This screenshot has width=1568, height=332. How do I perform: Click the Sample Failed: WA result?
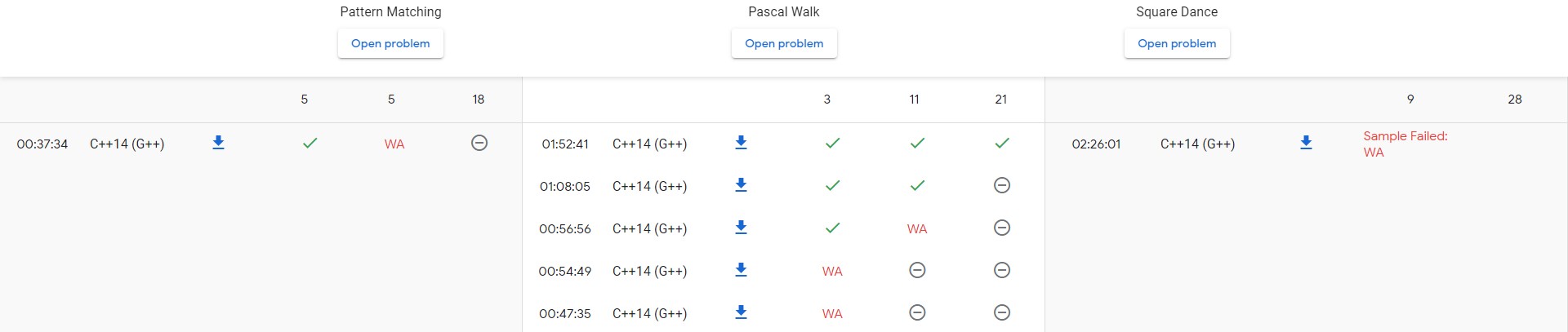(x=1405, y=144)
